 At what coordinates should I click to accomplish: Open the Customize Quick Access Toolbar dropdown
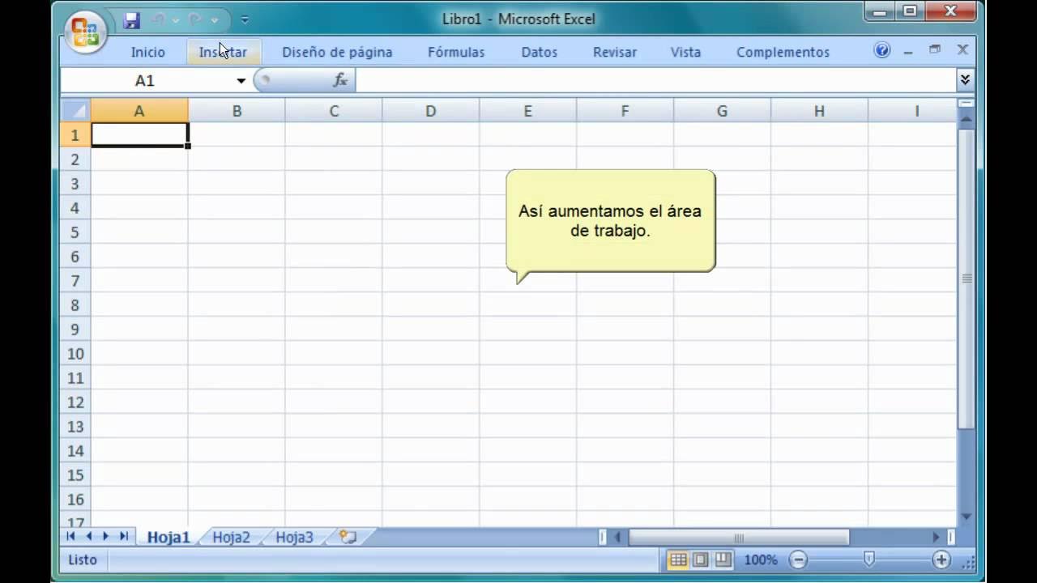coord(245,20)
